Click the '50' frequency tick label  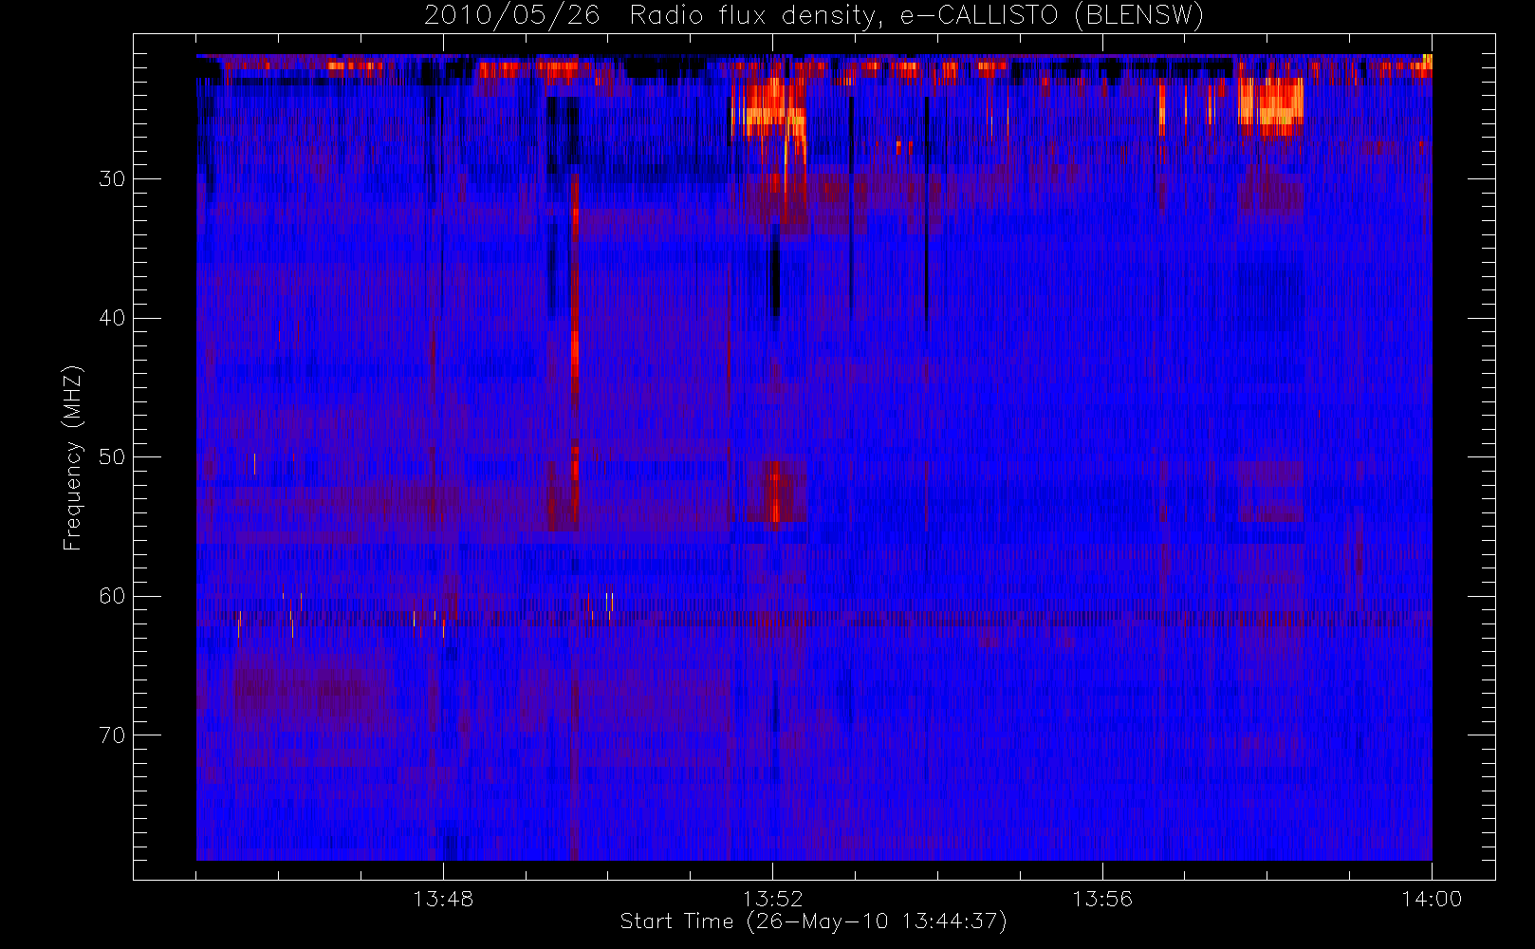[x=112, y=457]
